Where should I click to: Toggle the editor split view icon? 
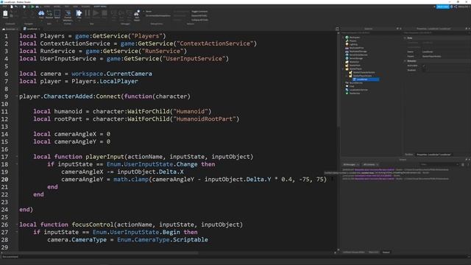click(337, 29)
